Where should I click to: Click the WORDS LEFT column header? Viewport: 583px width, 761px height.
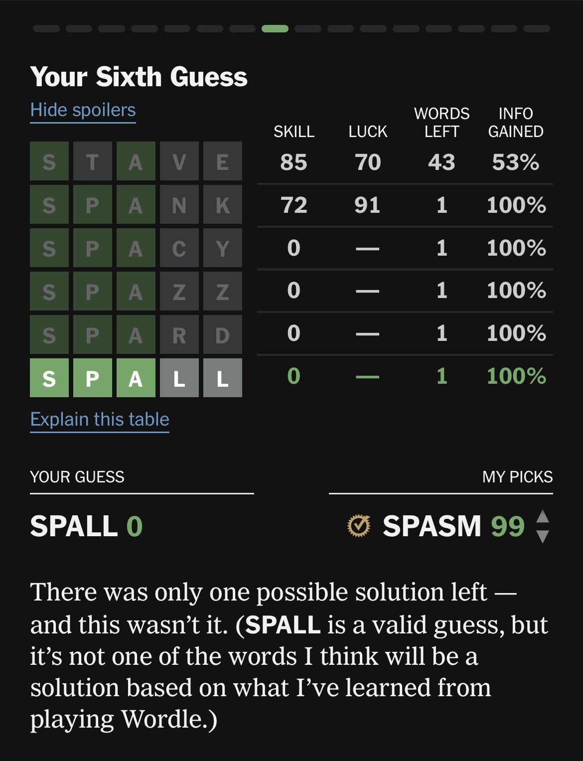(x=441, y=123)
